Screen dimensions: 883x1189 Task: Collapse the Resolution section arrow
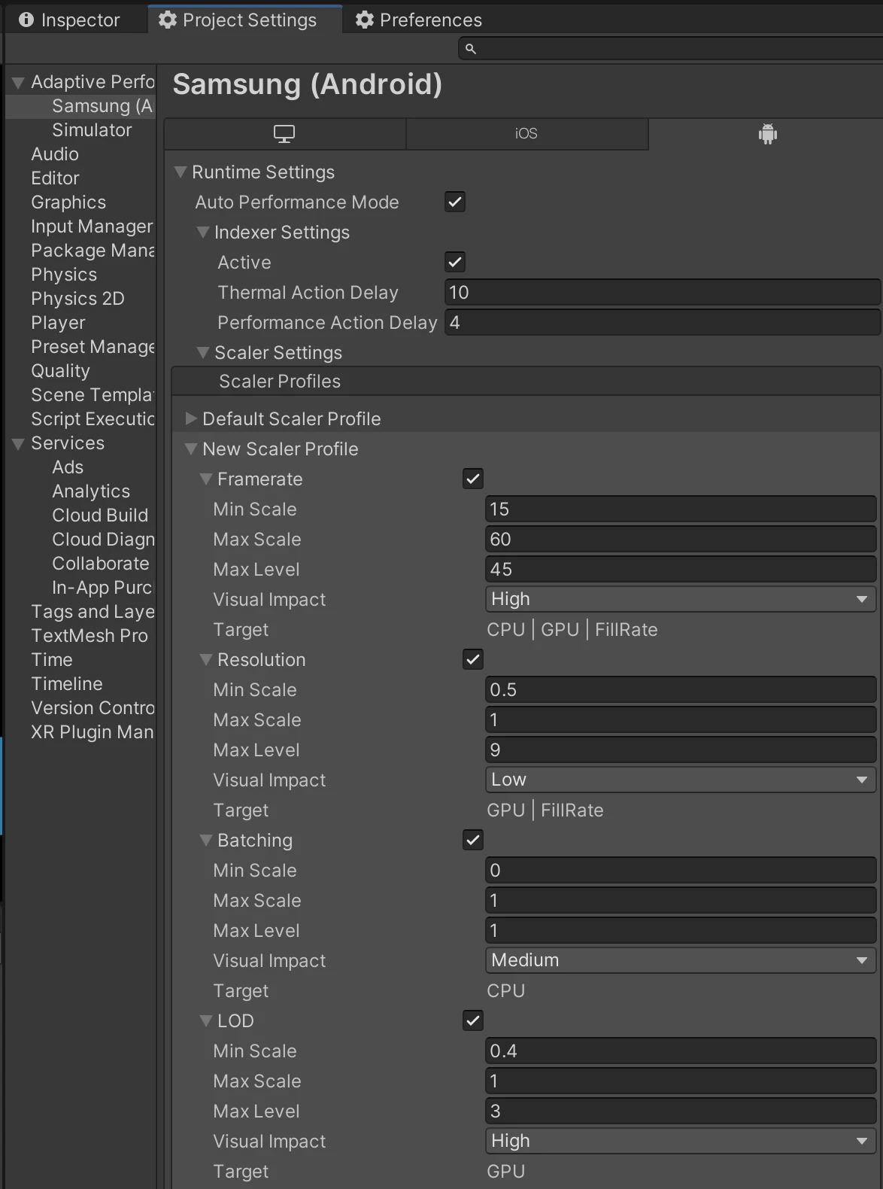coord(206,659)
